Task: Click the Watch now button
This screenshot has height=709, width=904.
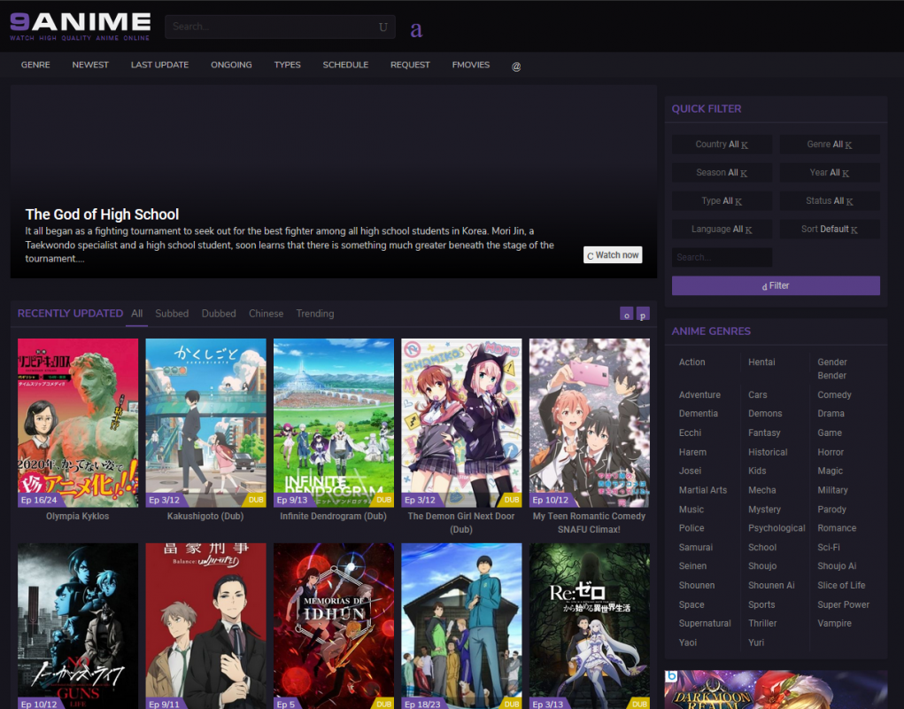Action: 613,255
